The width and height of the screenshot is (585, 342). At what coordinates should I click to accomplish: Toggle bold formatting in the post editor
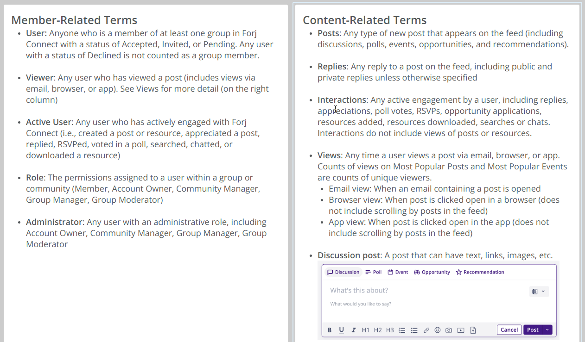pyautogui.click(x=330, y=330)
